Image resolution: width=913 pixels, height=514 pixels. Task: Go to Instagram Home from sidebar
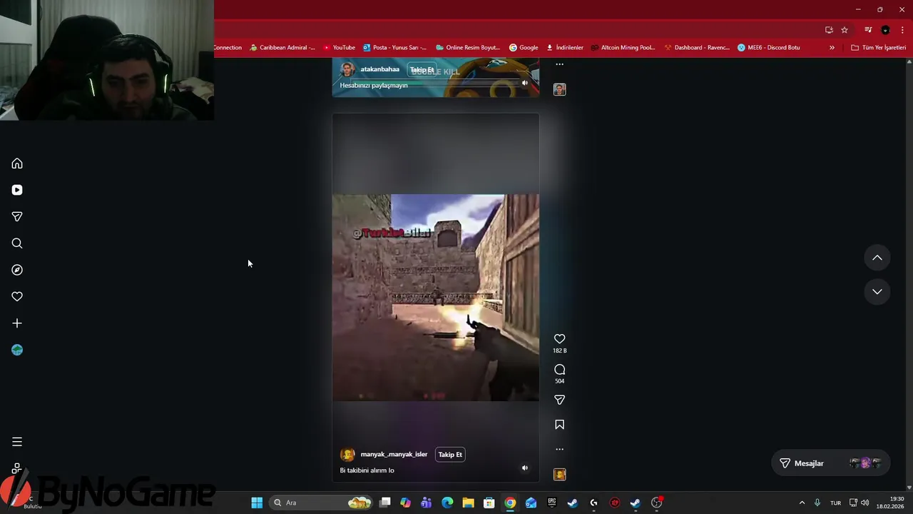(x=17, y=163)
